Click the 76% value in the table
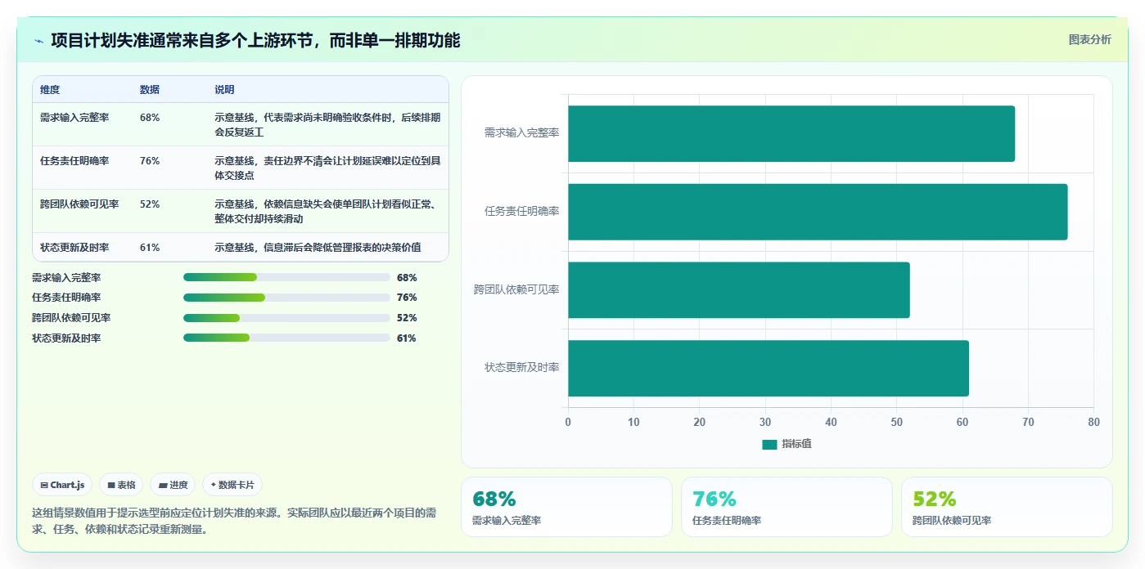 click(150, 161)
